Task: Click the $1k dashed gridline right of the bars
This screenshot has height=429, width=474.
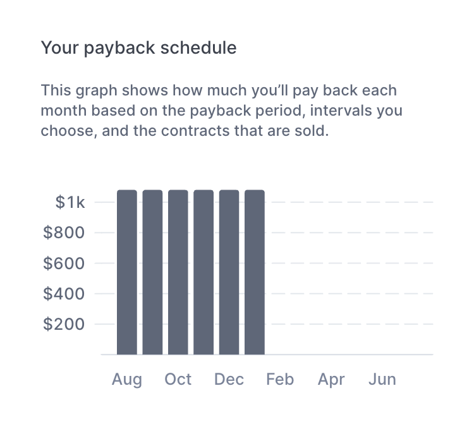Action: pyautogui.click(x=349, y=202)
